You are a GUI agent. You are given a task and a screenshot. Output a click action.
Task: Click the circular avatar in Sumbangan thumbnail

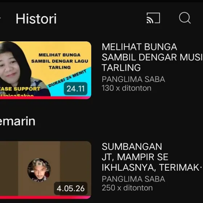tap(39, 170)
